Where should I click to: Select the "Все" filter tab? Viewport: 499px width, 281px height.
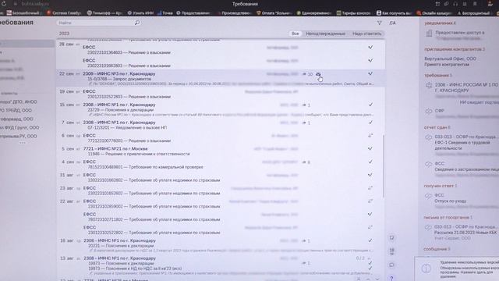click(295, 34)
